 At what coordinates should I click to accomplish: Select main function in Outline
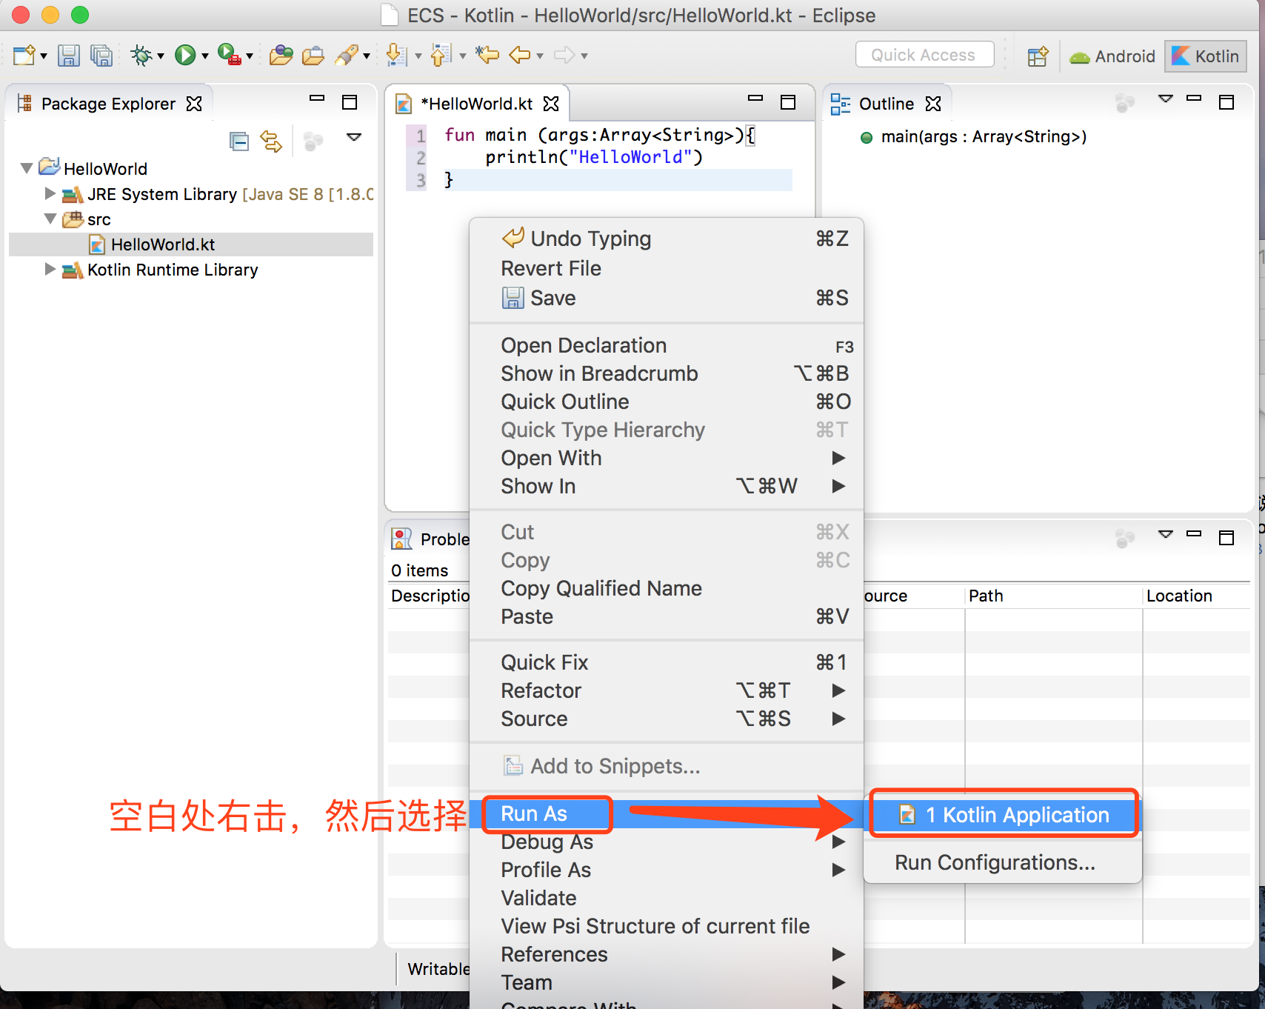click(x=984, y=136)
